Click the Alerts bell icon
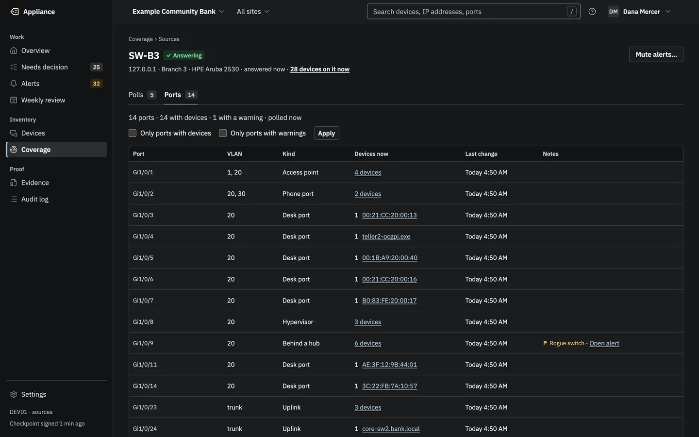Viewport: 699px width, 437px height. coord(14,84)
